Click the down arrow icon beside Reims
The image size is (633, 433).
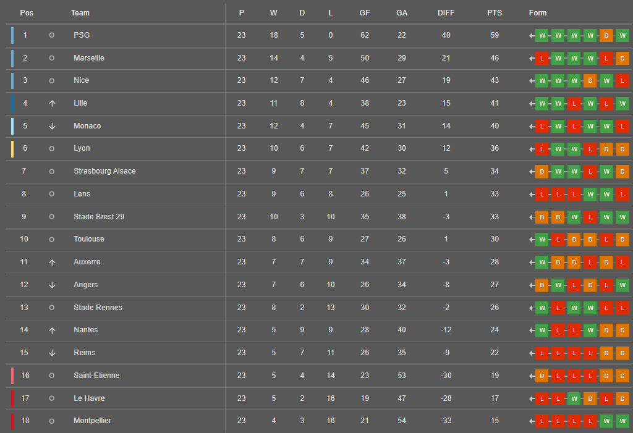coord(52,353)
